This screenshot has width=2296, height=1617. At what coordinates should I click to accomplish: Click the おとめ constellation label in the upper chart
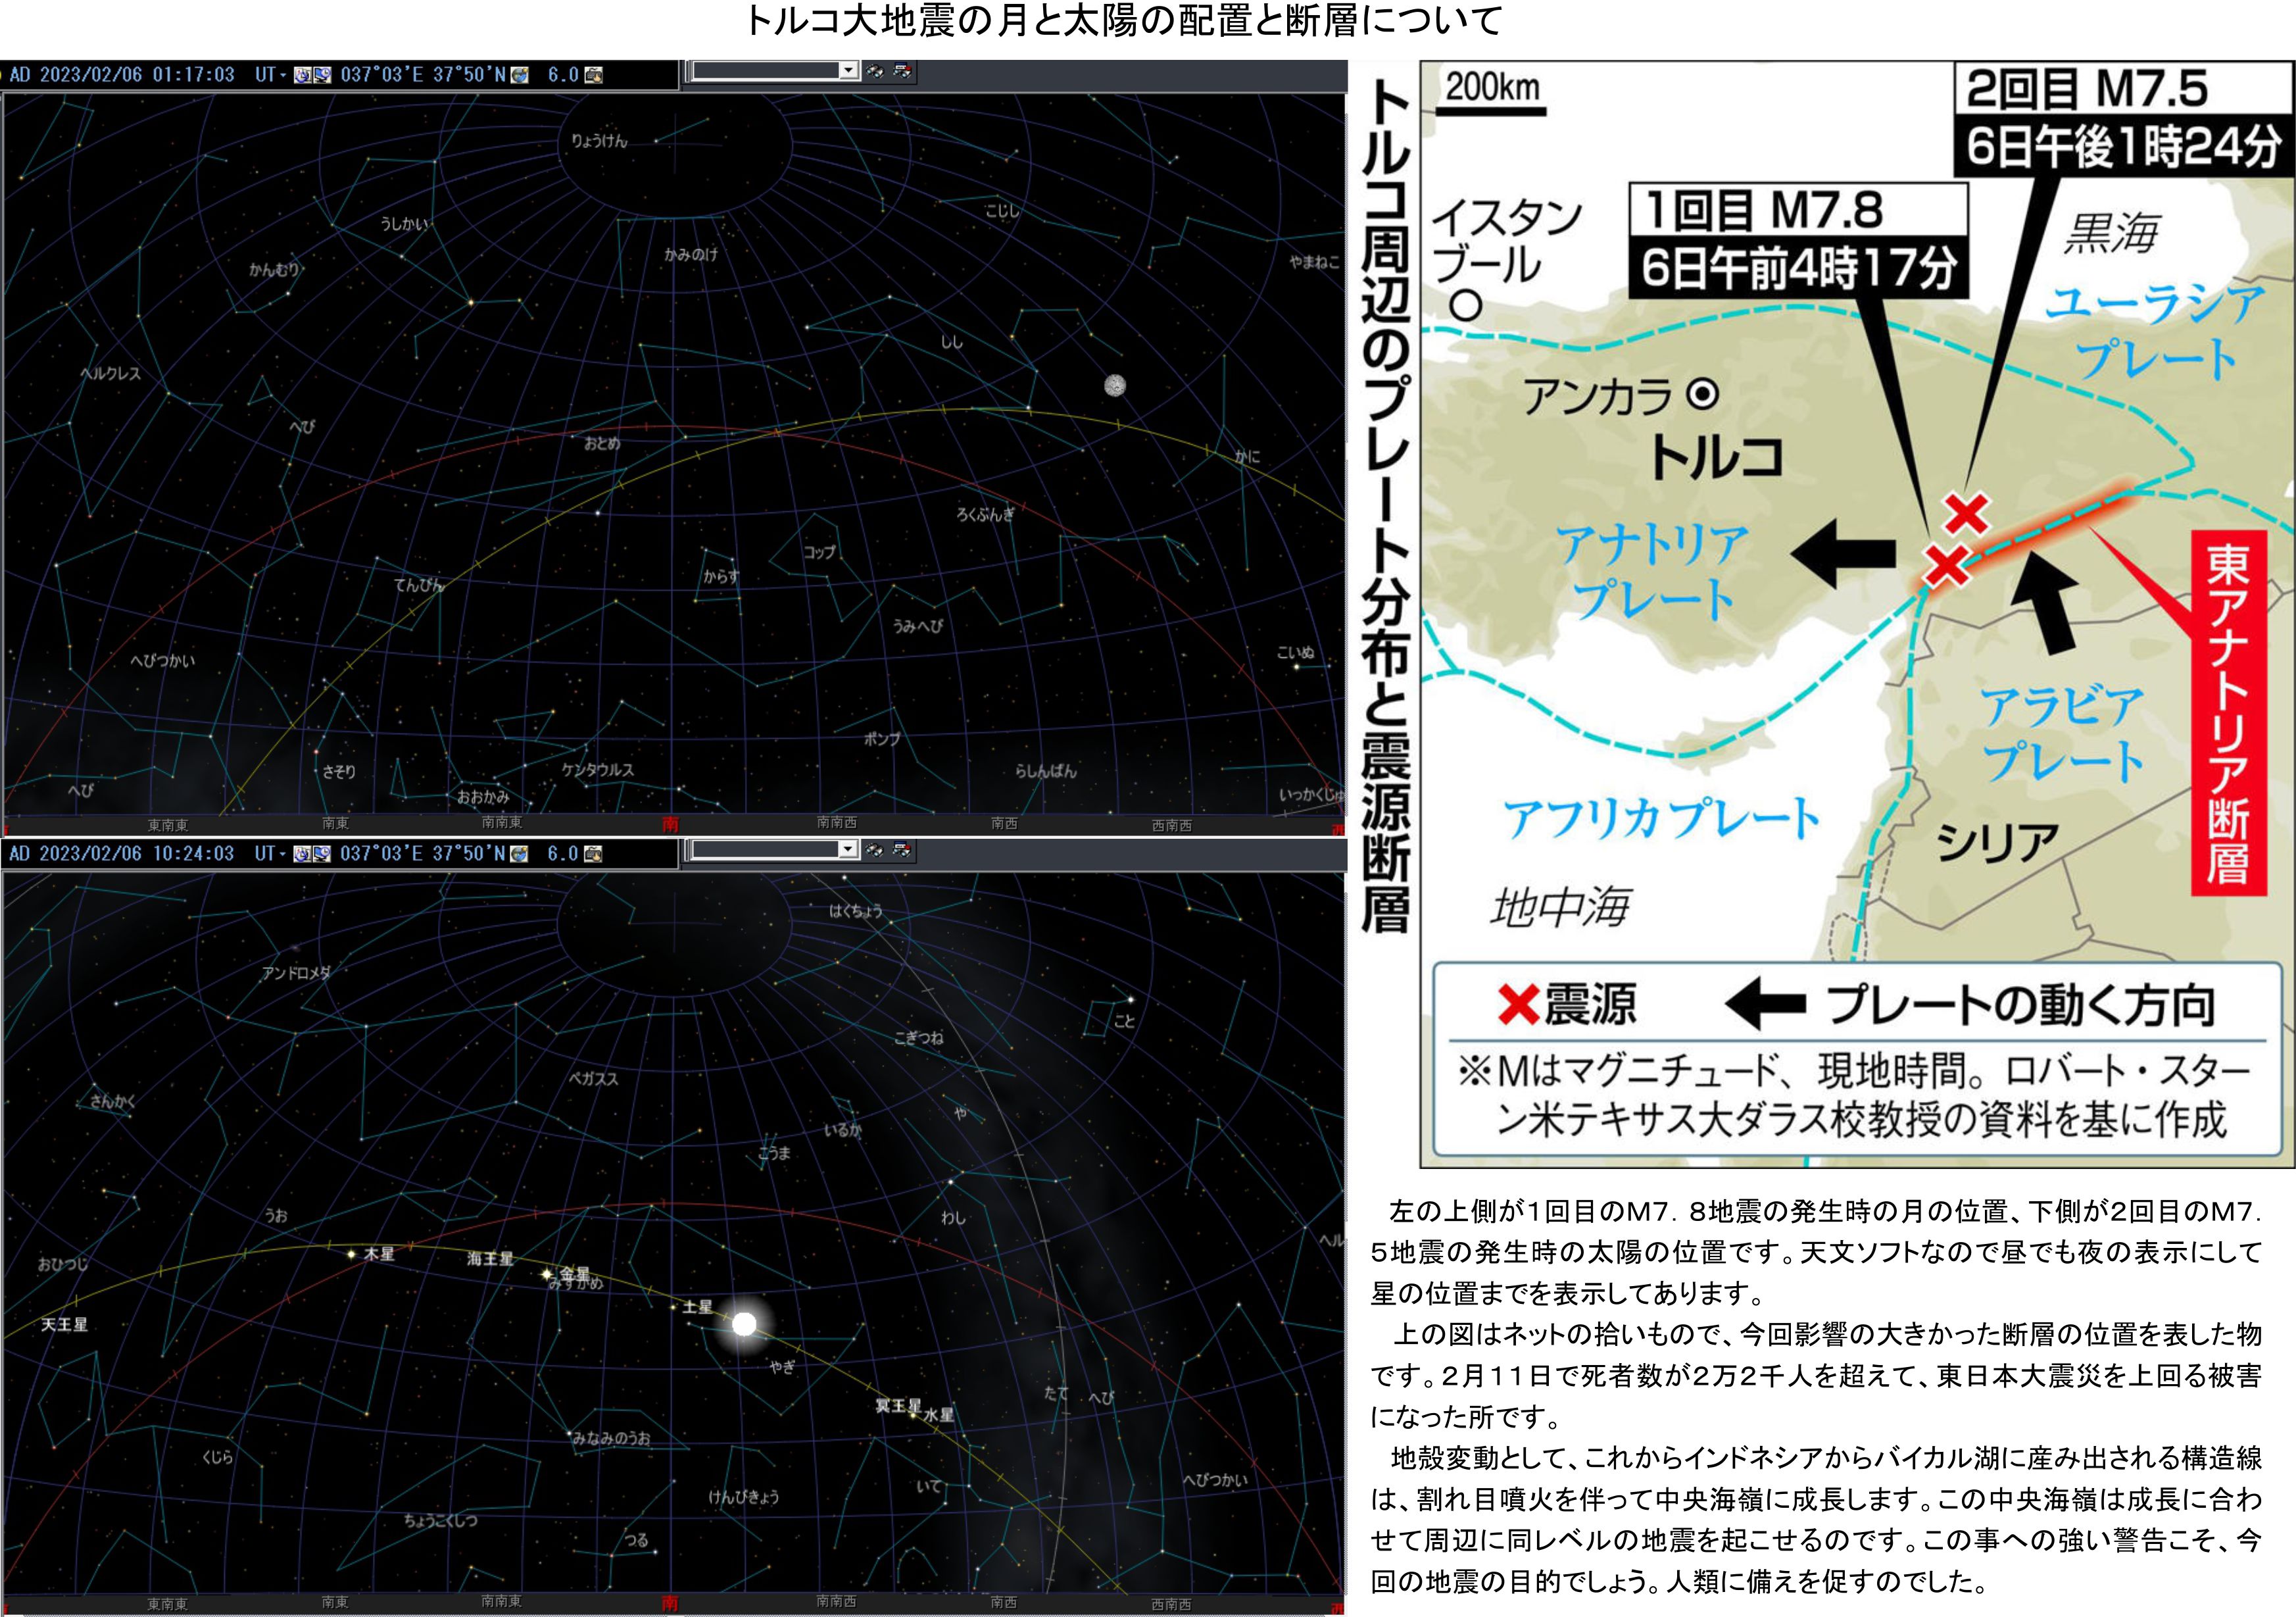pyautogui.click(x=602, y=443)
